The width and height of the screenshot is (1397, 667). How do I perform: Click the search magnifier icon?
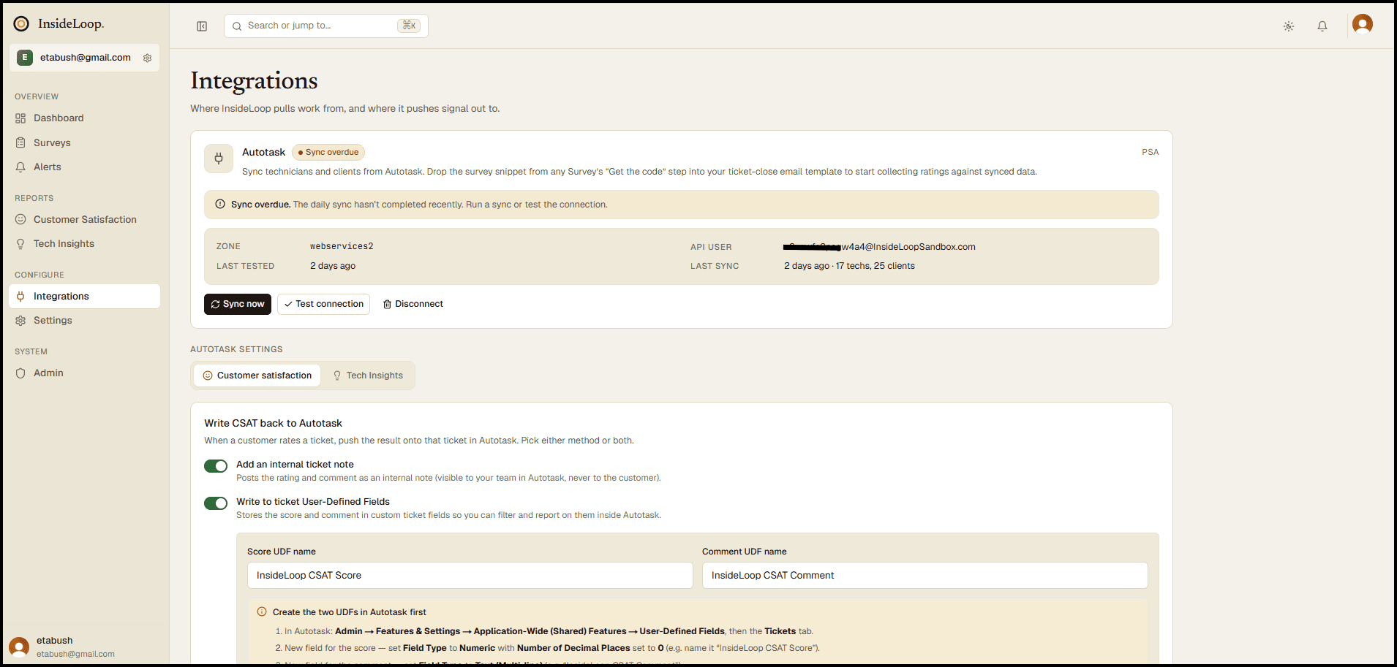pos(237,26)
